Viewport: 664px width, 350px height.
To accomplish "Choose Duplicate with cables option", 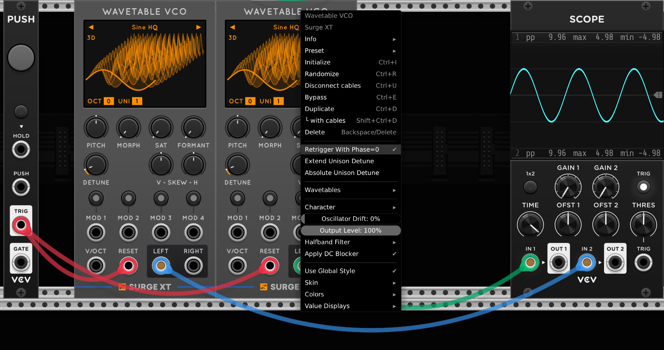I will pyautogui.click(x=351, y=121).
